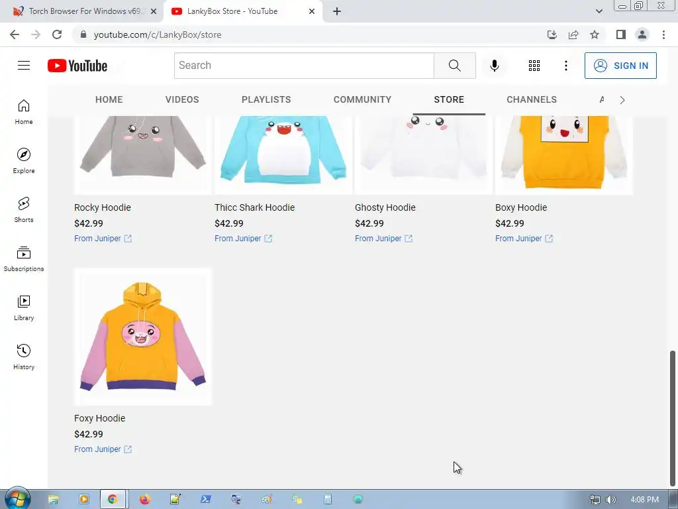Click the $42.99 price under Foxy Hoodie

click(89, 434)
